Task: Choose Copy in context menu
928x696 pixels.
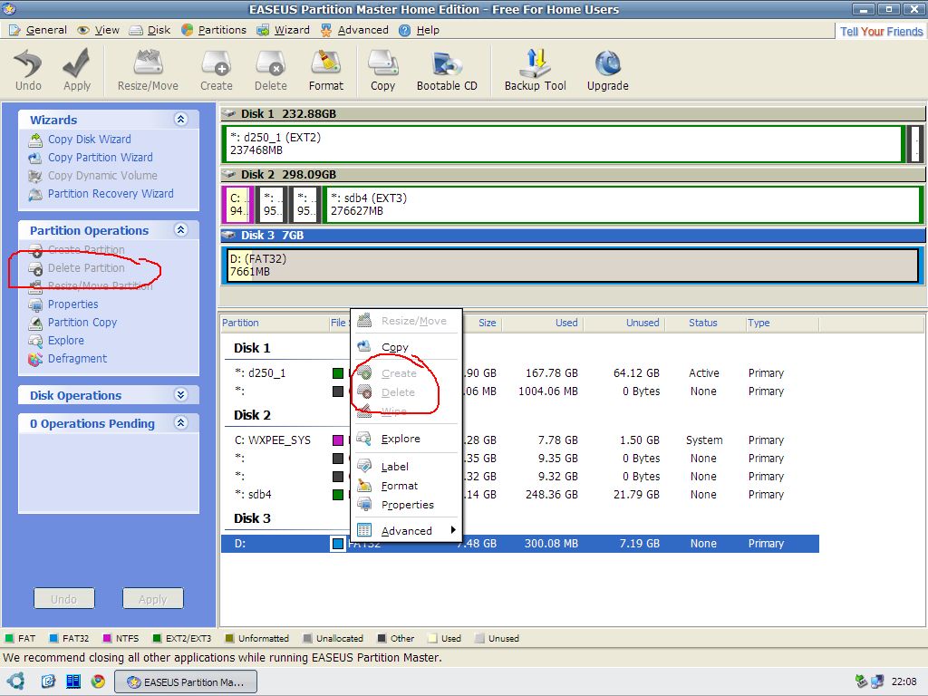Action: pos(406,347)
